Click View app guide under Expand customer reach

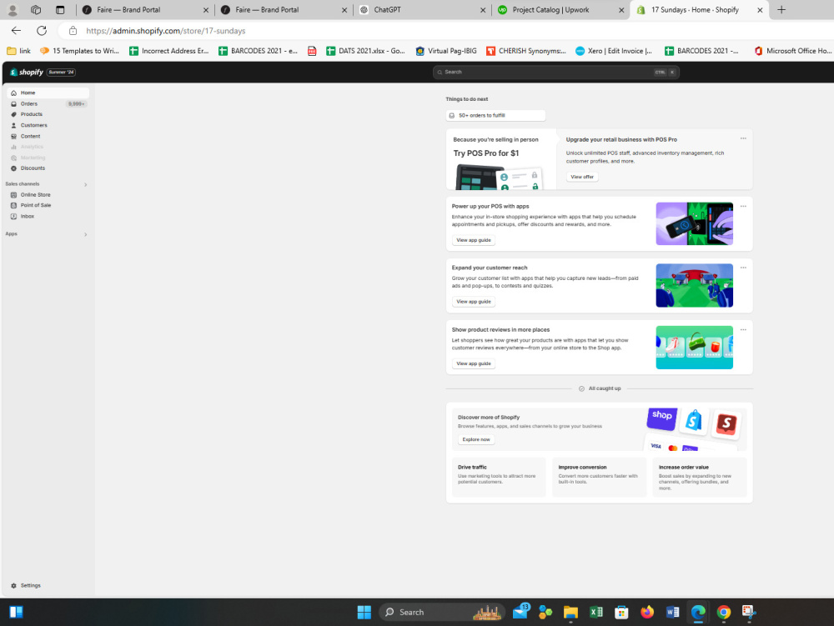(x=474, y=302)
